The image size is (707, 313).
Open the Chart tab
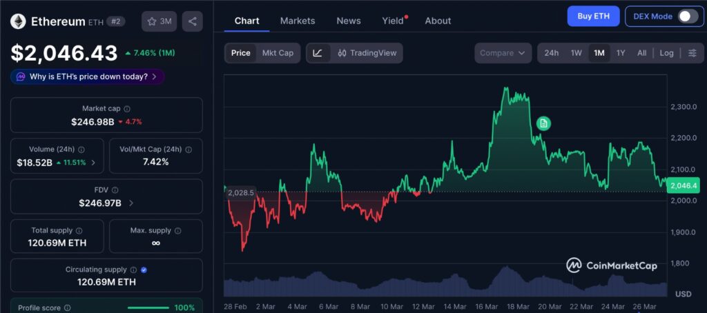247,21
